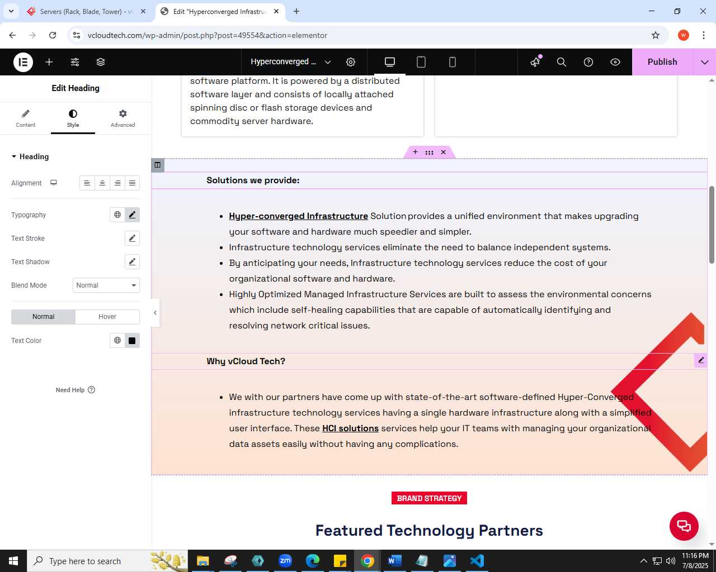Set alignment to justified
This screenshot has width=716, height=572.
click(132, 183)
